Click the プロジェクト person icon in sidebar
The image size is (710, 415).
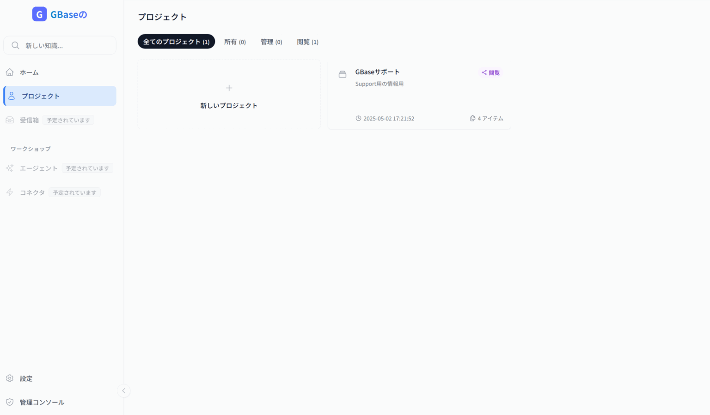(x=12, y=96)
